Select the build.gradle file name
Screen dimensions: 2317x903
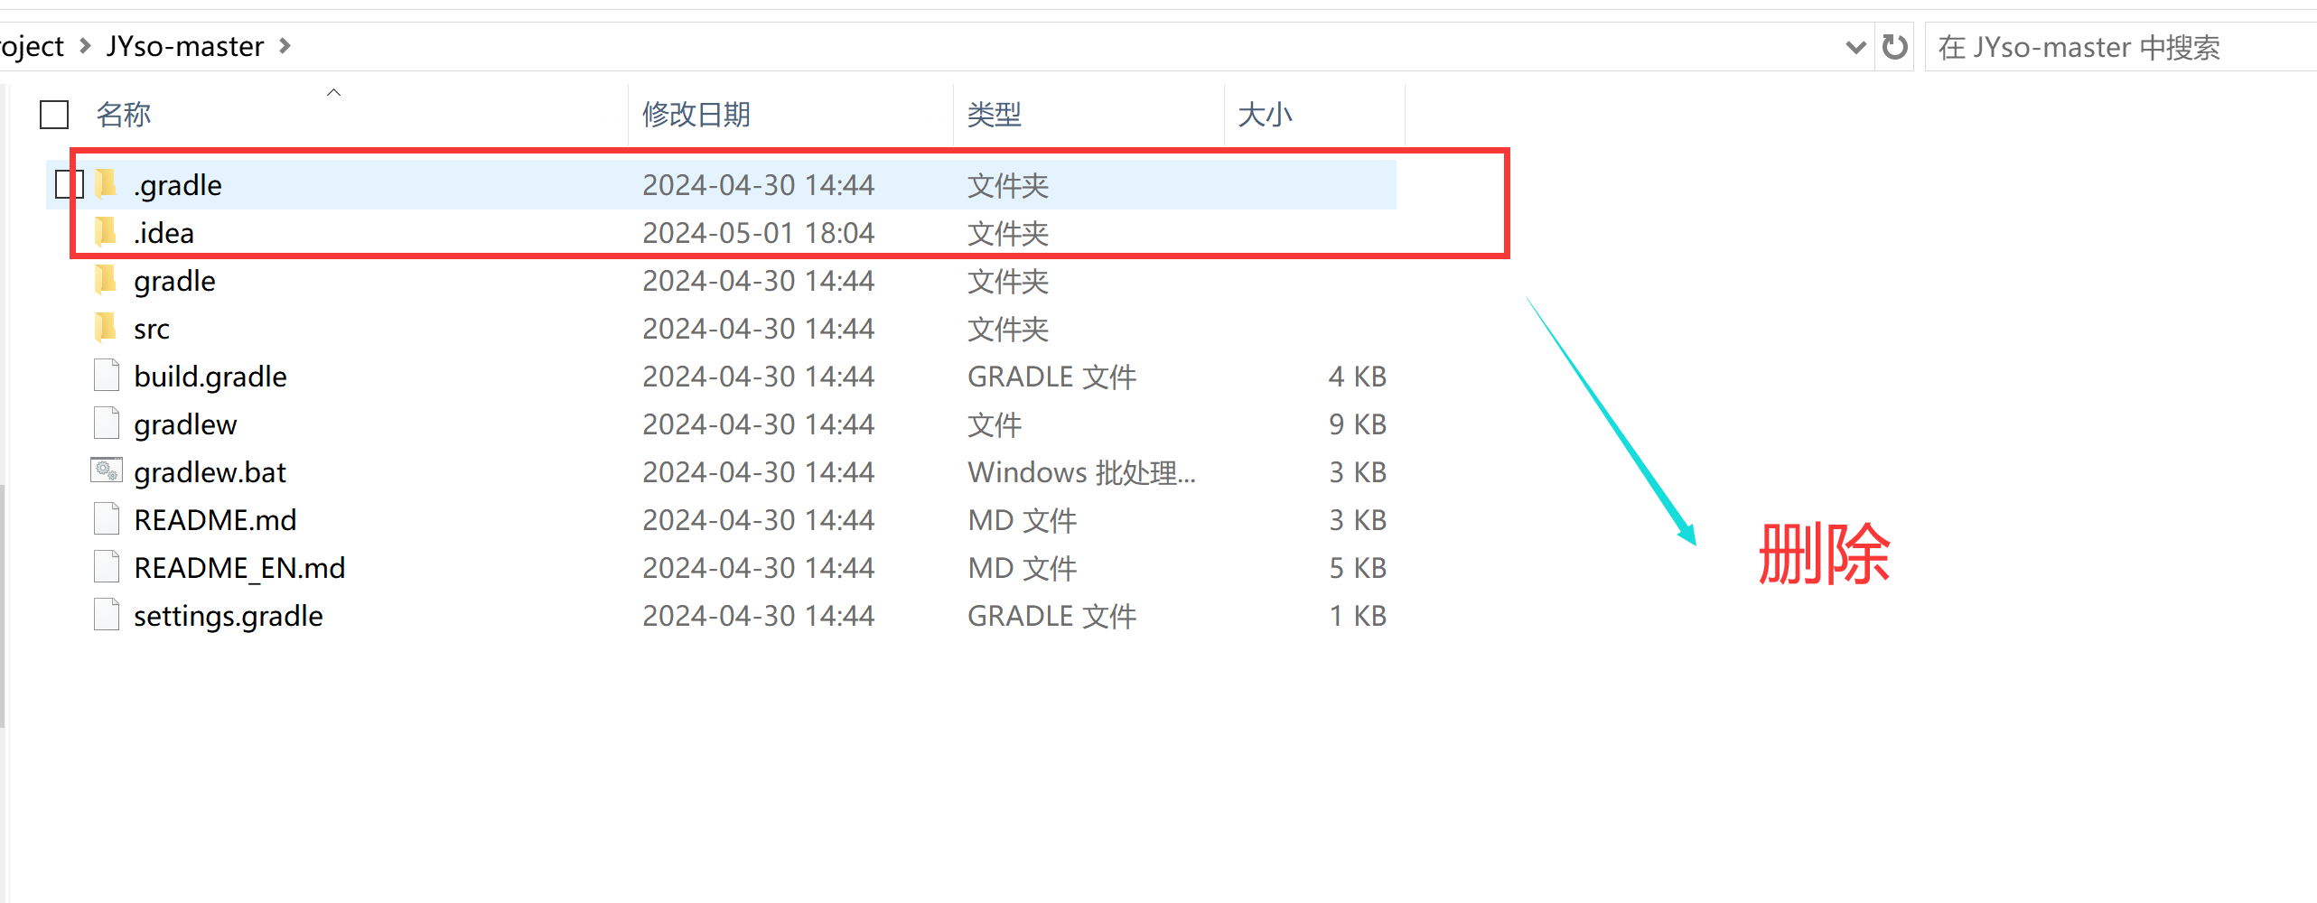tap(210, 377)
